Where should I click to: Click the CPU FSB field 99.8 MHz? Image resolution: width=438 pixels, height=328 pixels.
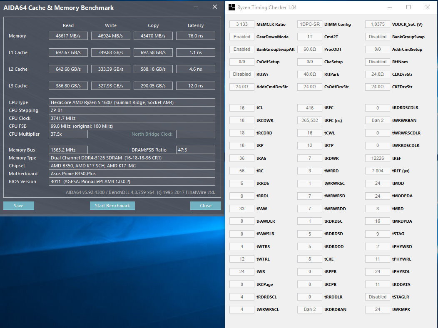coord(132,126)
